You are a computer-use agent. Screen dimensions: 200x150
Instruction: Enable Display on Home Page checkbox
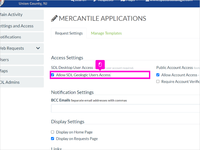52,132
